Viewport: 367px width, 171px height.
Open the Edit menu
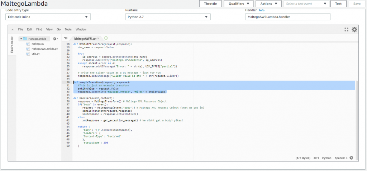(x=29, y=29)
